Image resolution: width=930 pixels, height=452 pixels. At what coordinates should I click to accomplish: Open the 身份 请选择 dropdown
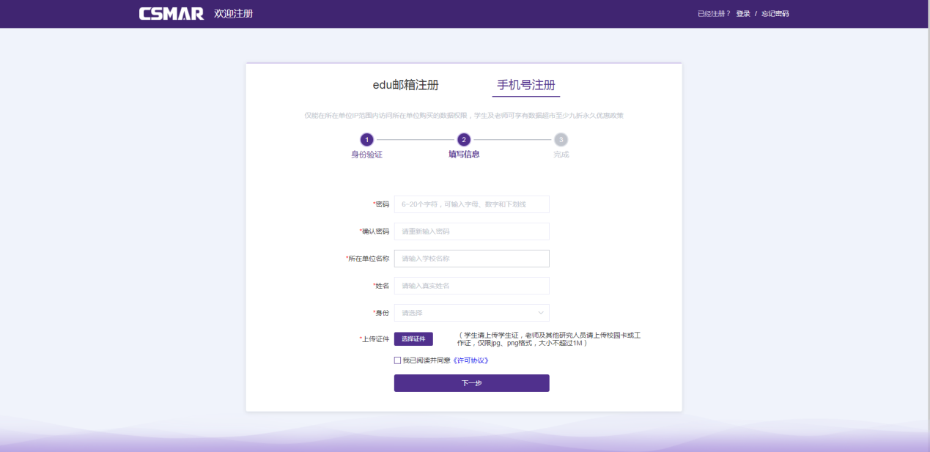pyautogui.click(x=471, y=313)
